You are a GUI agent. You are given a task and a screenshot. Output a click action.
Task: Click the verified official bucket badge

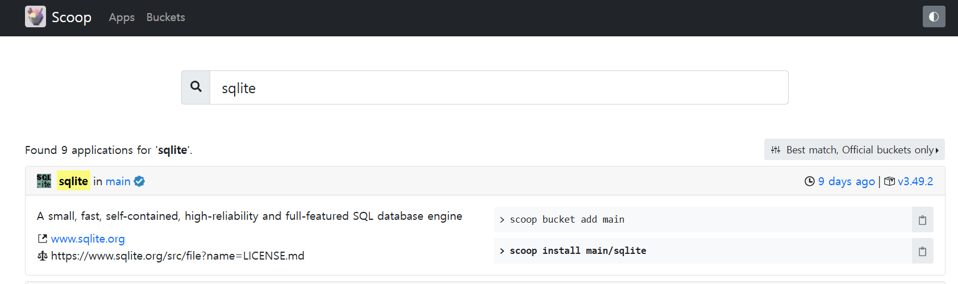[139, 181]
